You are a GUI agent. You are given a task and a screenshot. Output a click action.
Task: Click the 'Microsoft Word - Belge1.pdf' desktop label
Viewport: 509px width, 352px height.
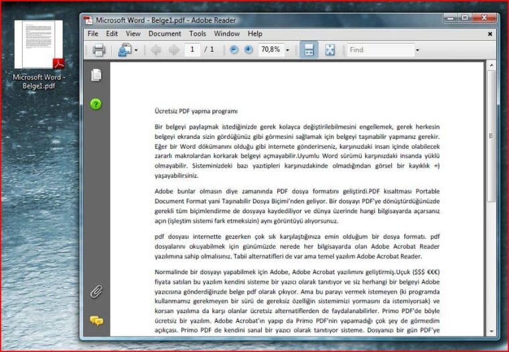click(x=39, y=82)
